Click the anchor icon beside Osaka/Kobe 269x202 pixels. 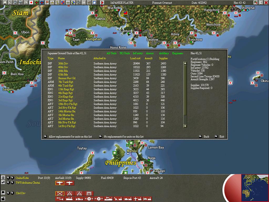coord(3,178)
